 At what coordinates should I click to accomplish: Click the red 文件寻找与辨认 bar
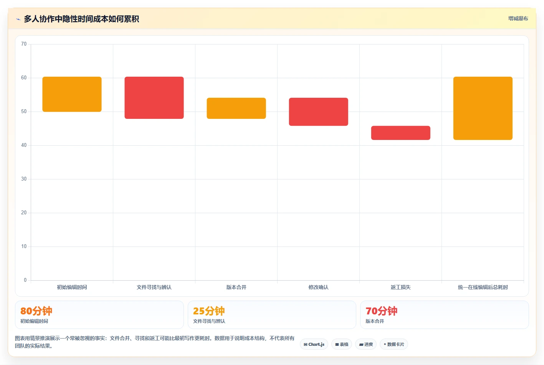(x=154, y=98)
